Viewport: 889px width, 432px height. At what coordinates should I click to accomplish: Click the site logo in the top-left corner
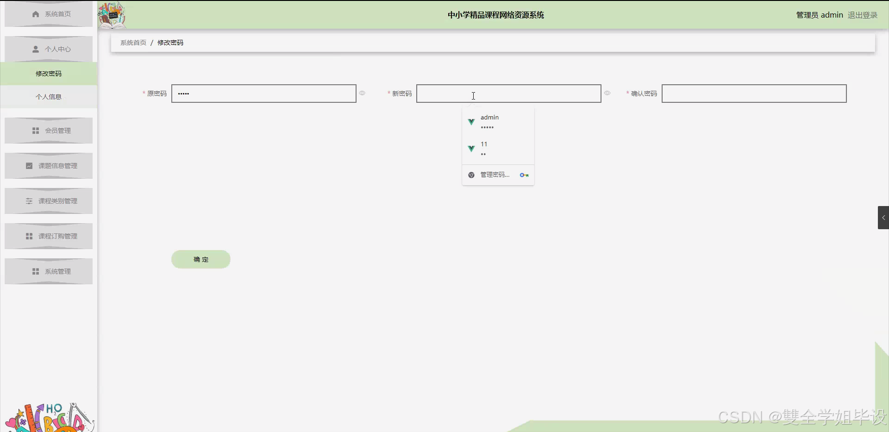tap(112, 15)
